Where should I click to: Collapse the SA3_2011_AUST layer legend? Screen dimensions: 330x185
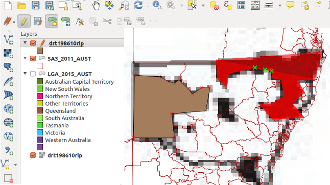click(x=25, y=58)
